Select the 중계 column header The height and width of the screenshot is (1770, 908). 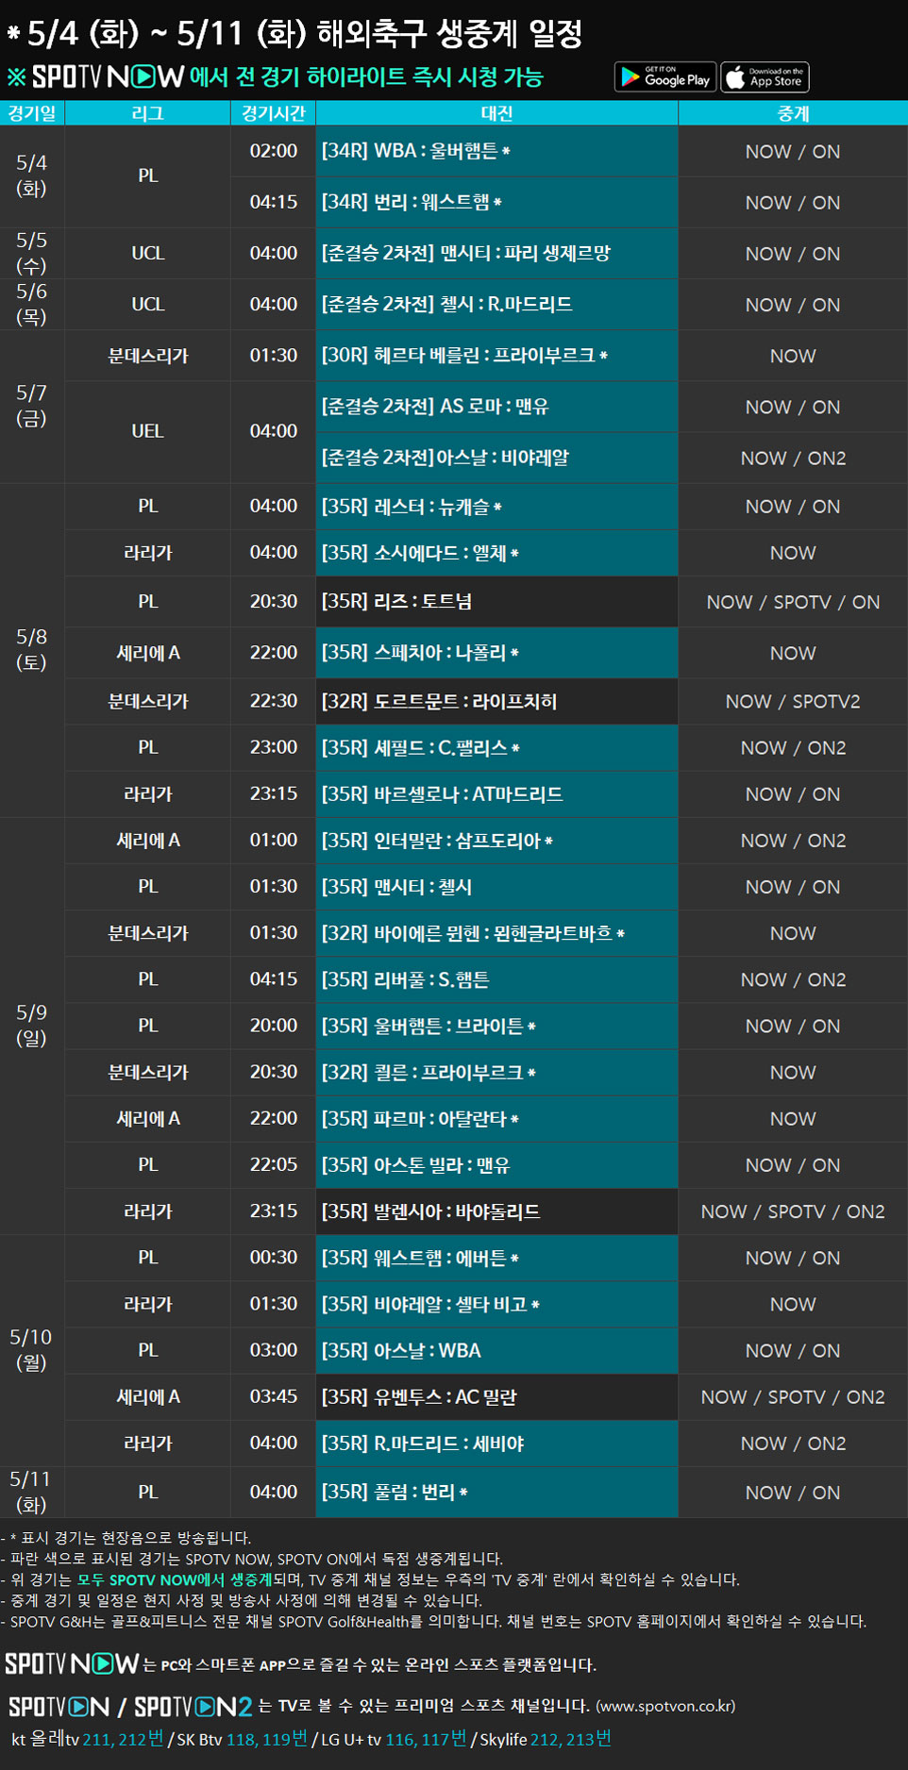point(792,113)
